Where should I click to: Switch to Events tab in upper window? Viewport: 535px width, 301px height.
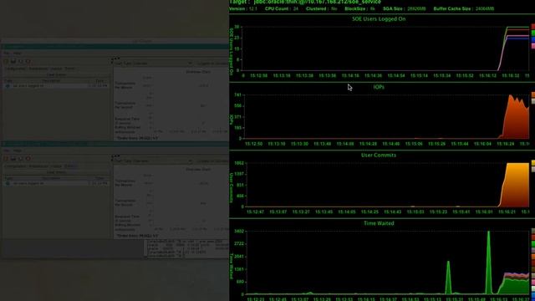point(70,69)
